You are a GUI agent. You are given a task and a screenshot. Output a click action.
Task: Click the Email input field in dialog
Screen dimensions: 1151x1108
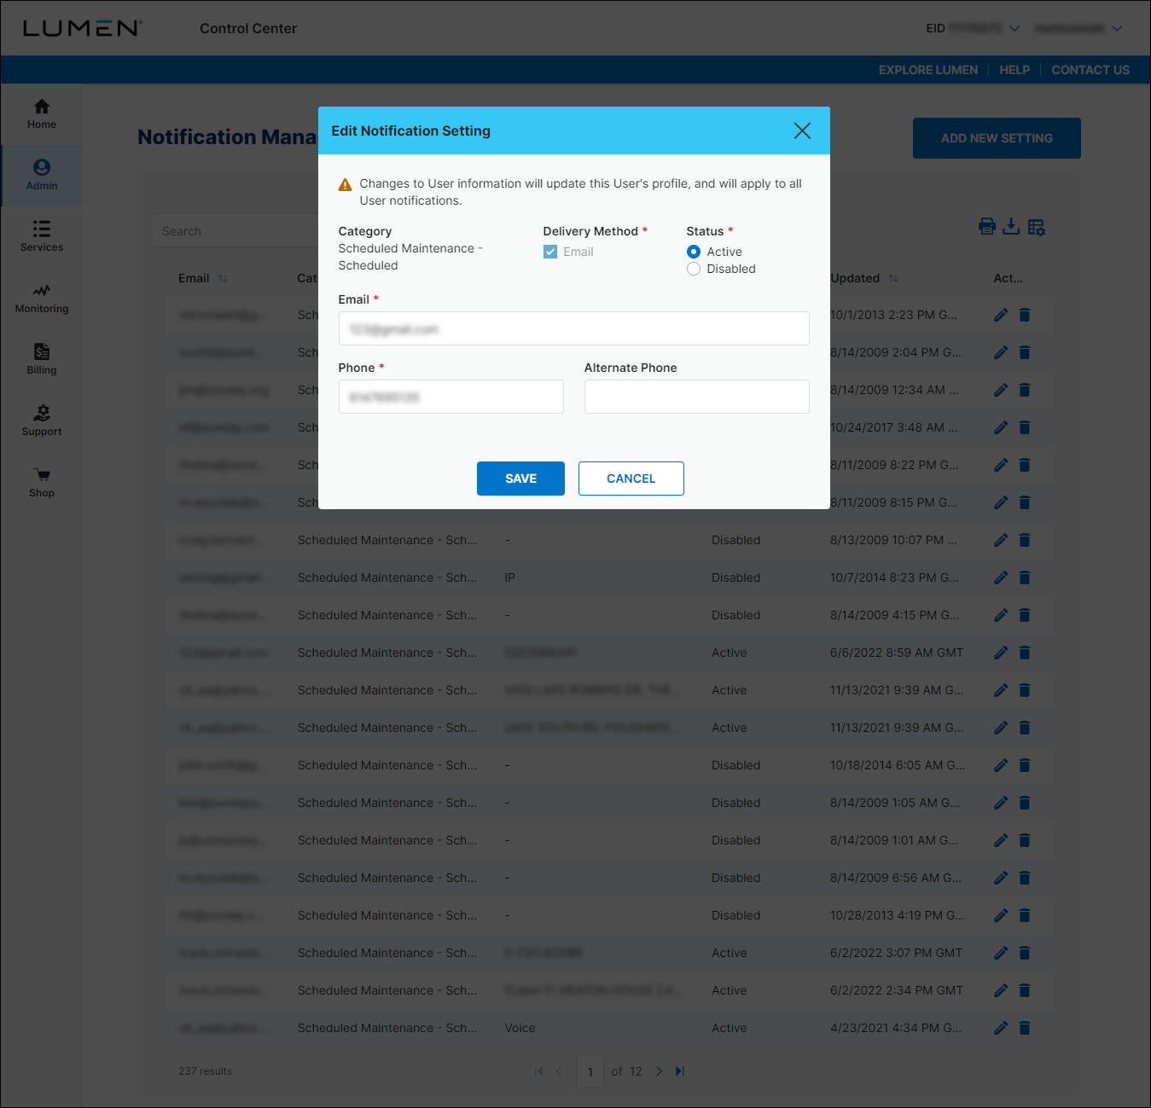[x=573, y=328]
